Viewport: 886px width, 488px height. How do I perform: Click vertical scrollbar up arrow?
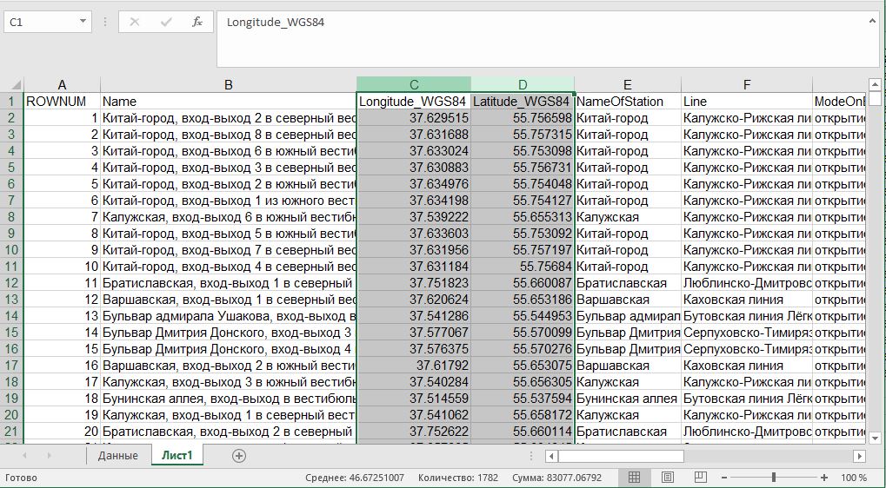click(875, 85)
